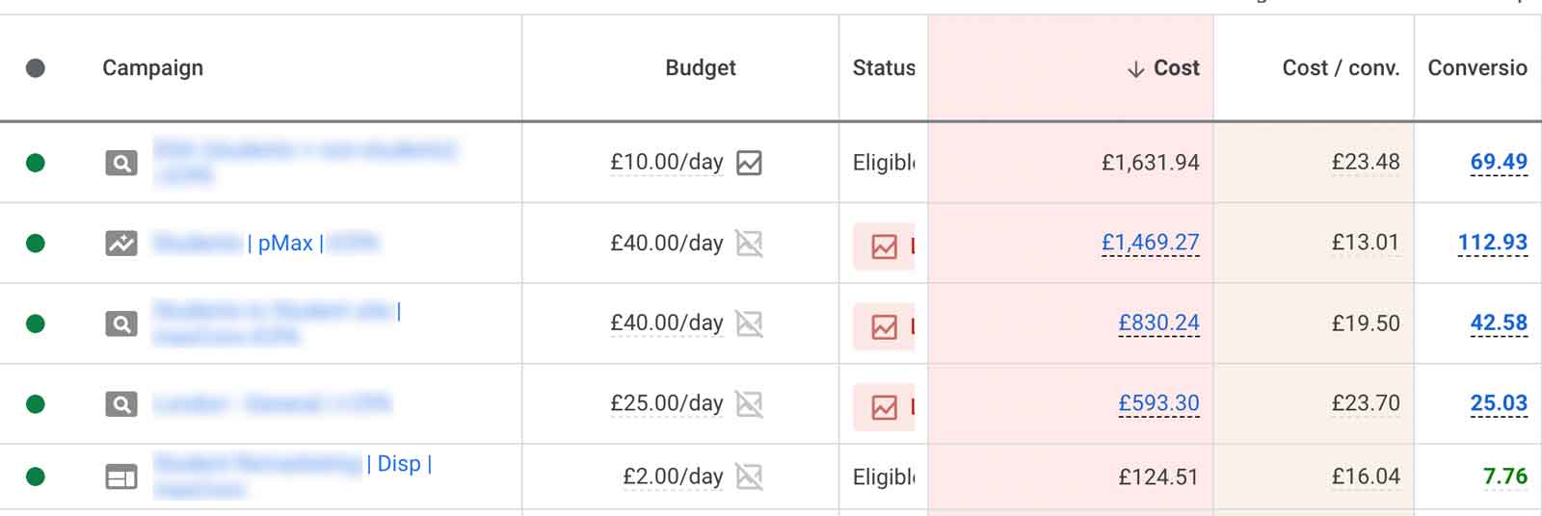Click disabled simulator icon beside £2.00/day budget
Screen dimensions: 1542x516
click(749, 477)
